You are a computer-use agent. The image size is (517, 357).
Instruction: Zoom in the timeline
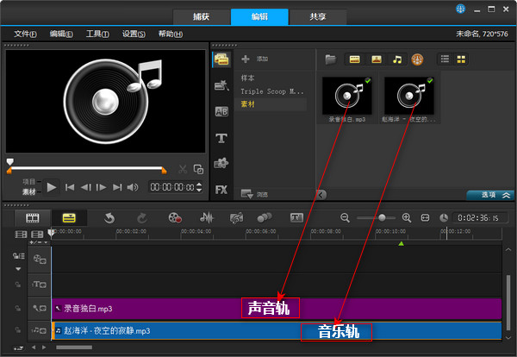click(x=407, y=218)
